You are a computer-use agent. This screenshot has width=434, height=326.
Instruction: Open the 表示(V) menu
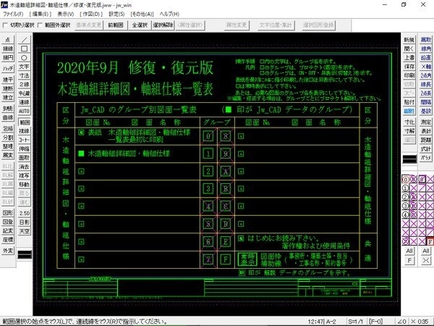coord(65,14)
